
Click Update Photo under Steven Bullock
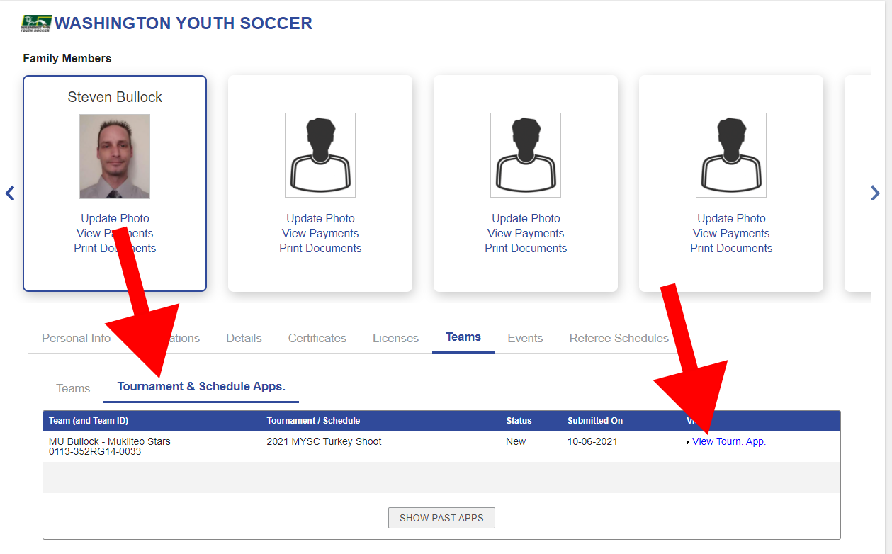tap(115, 218)
